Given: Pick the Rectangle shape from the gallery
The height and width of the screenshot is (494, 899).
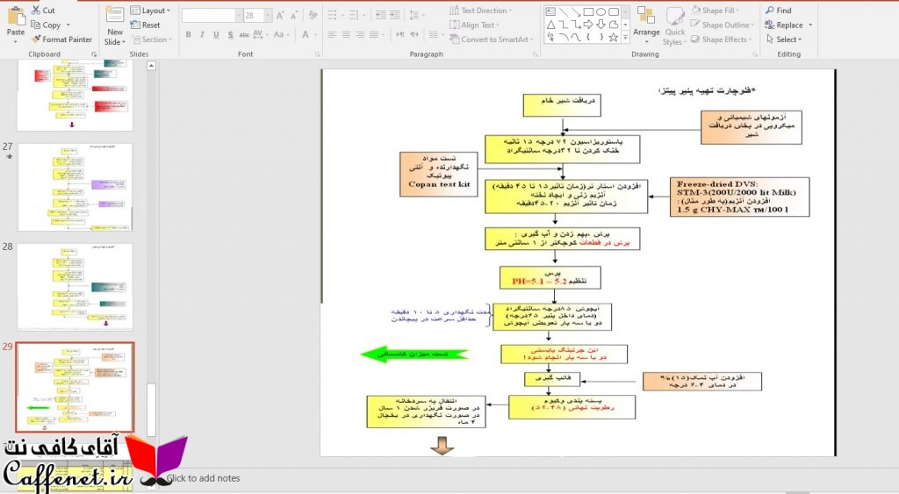Looking at the screenshot, I should coord(588,11).
